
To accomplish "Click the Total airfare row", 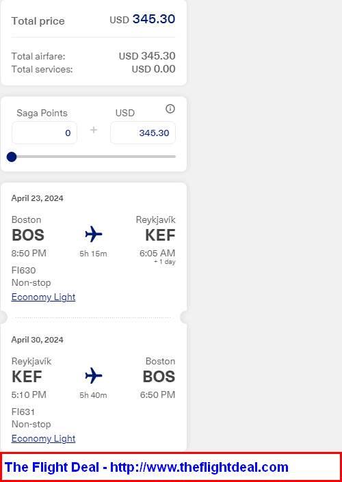I will click(94, 56).
